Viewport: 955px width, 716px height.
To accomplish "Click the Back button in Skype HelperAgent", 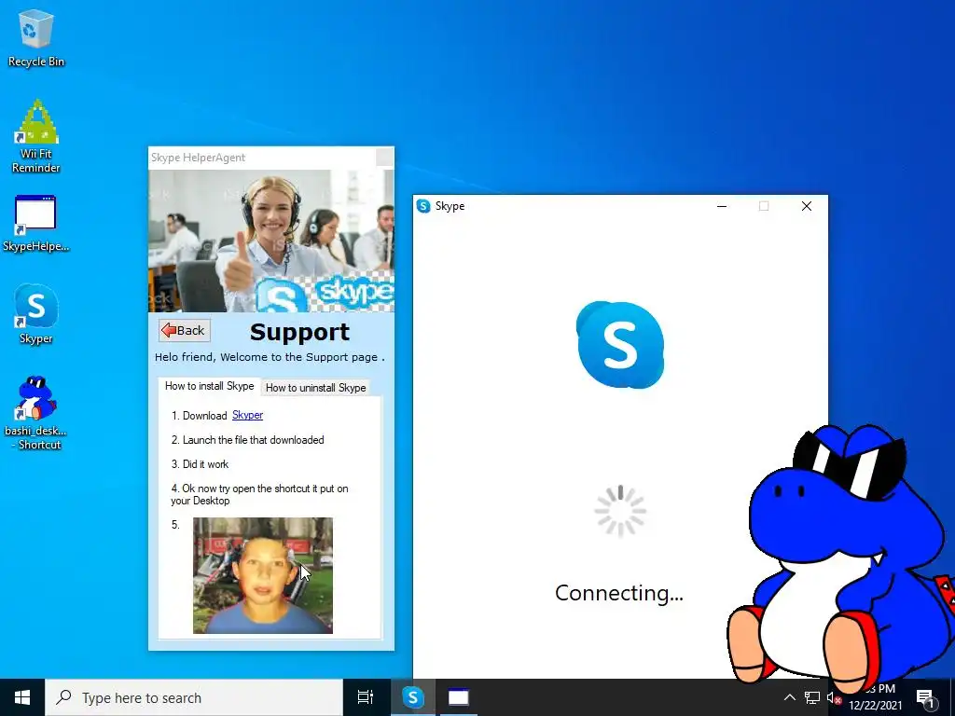I will [x=185, y=331].
